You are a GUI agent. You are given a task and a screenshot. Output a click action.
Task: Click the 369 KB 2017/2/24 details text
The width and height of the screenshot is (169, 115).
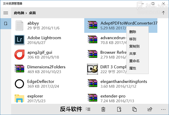point(43,86)
